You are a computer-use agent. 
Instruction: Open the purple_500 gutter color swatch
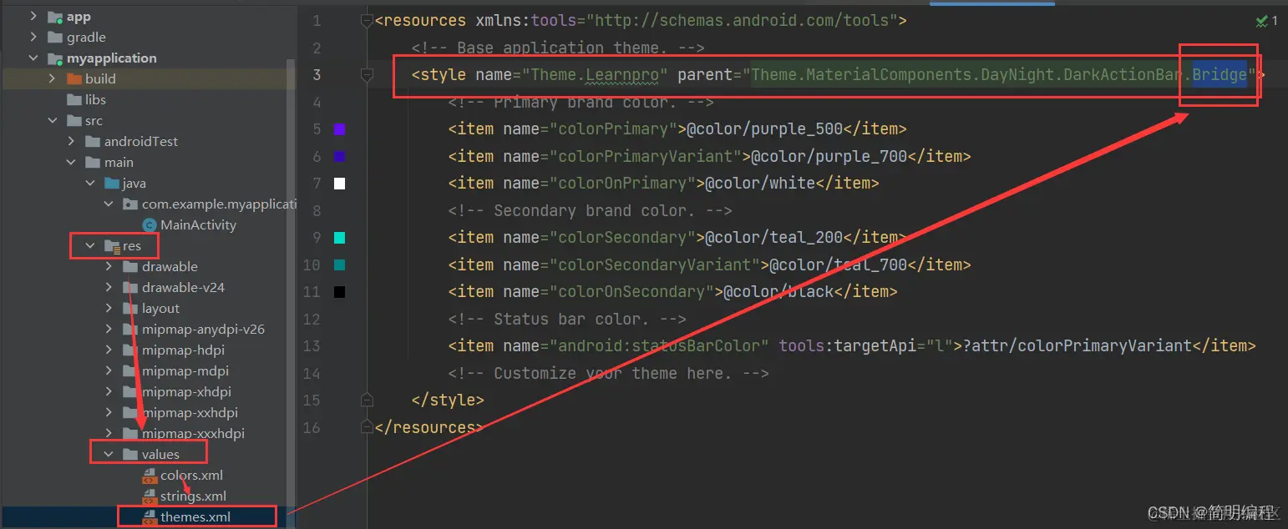(339, 129)
